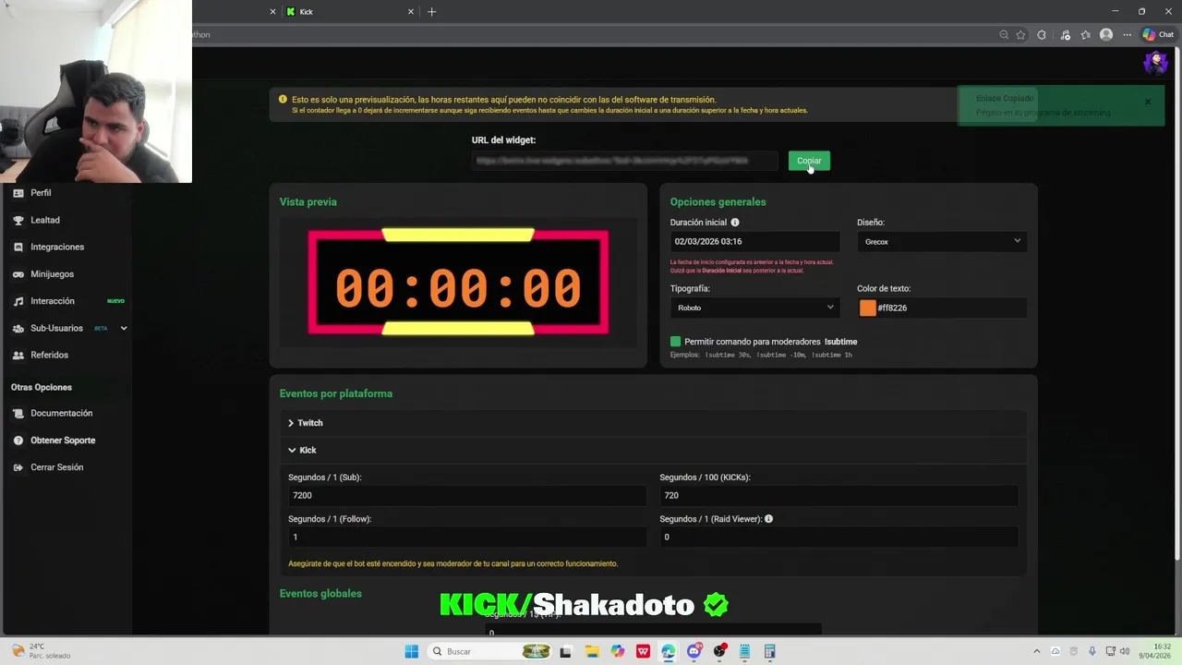Image resolution: width=1182 pixels, height=665 pixels.
Task: Open browser extensions icon
Action: [1042, 35]
